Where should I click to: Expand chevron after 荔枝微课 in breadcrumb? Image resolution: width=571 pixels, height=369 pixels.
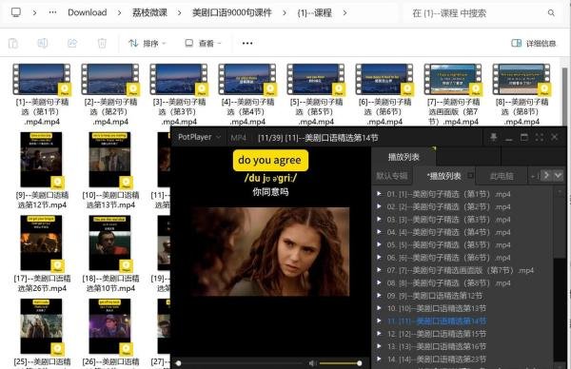(179, 12)
